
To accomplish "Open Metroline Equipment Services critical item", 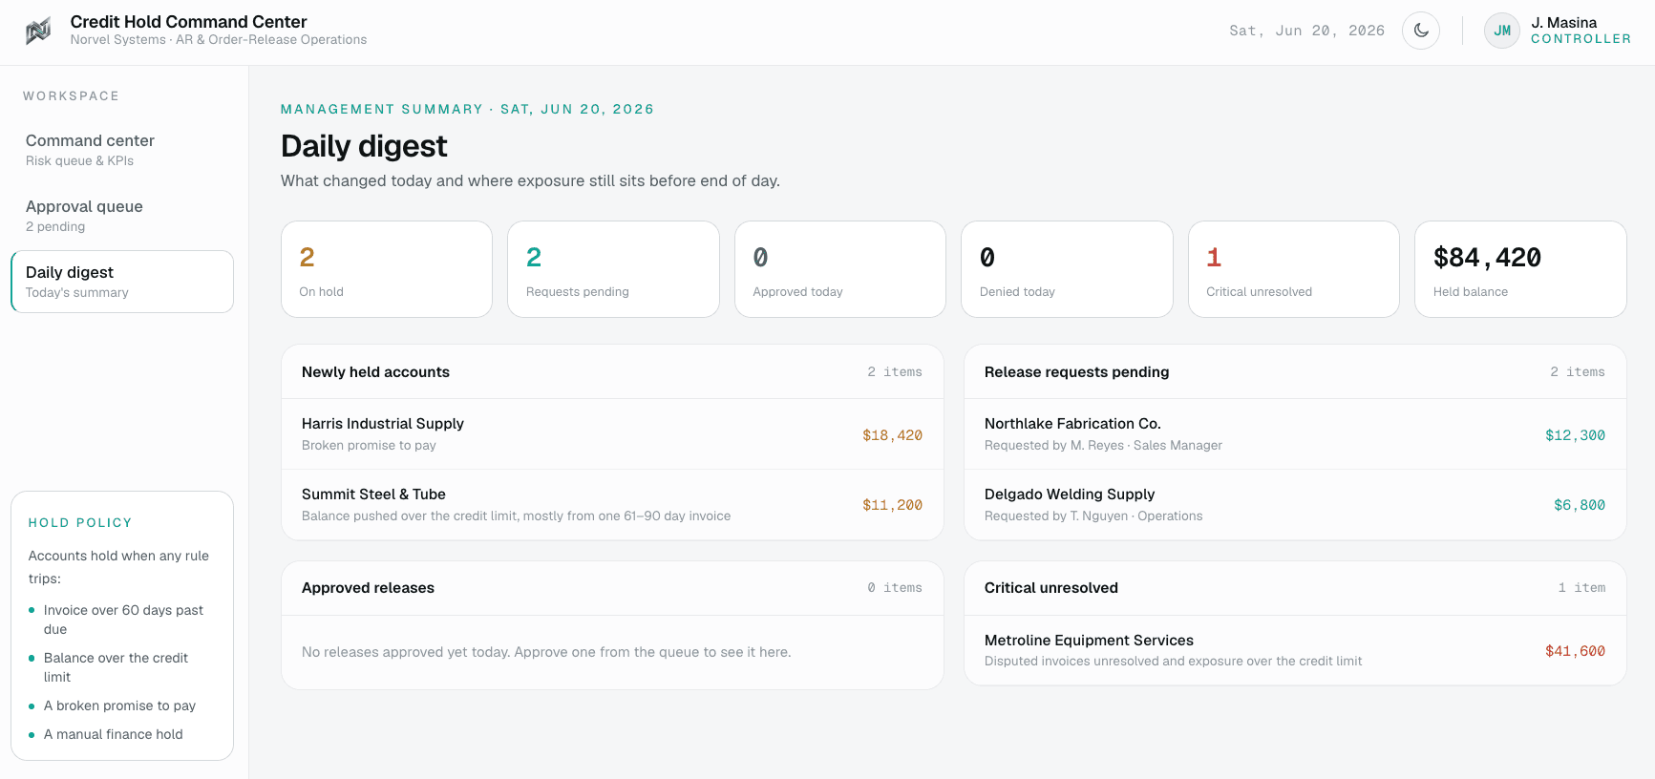I will coord(1295,650).
